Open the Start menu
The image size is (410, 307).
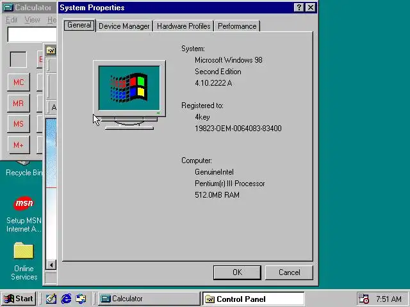tap(19, 299)
